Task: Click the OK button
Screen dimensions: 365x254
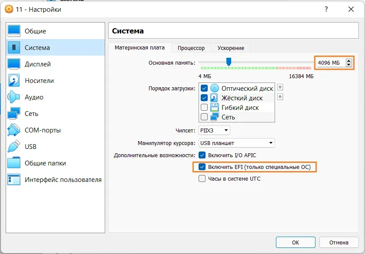Action: (295, 242)
